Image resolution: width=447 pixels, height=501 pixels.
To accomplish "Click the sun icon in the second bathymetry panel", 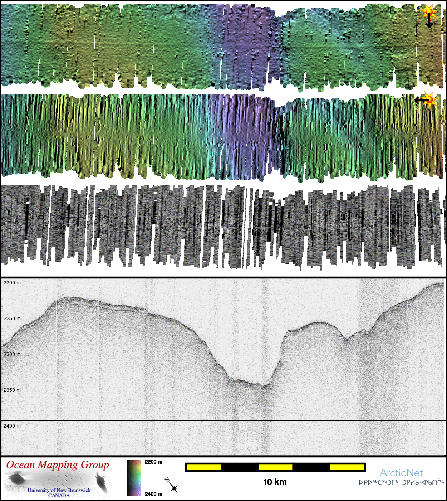I will point(430,99).
